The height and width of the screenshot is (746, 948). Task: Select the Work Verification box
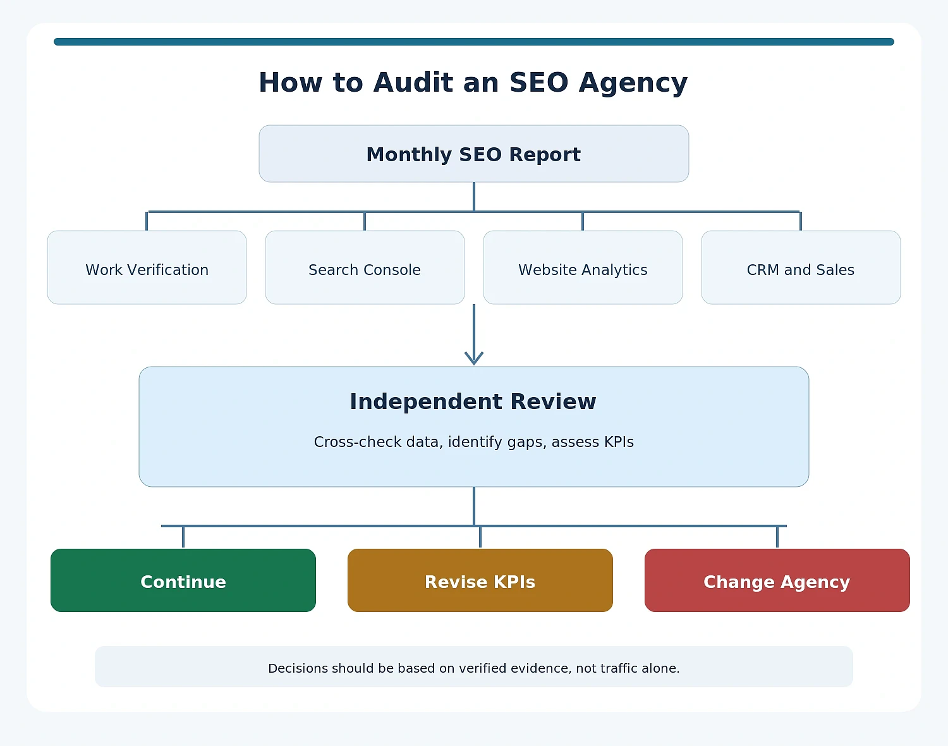147,267
